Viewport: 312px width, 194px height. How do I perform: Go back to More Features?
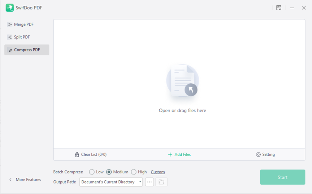tap(25, 180)
